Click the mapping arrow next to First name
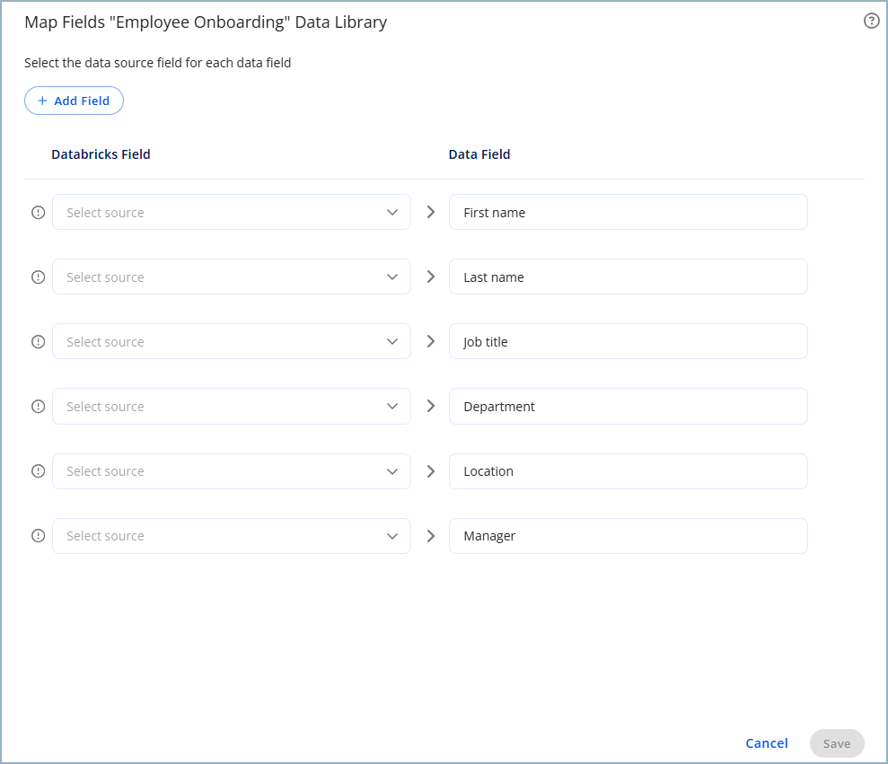Screen dimensions: 888x764 430,213
